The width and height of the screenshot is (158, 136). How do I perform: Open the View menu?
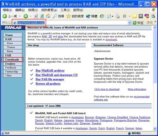pos(33,10)
